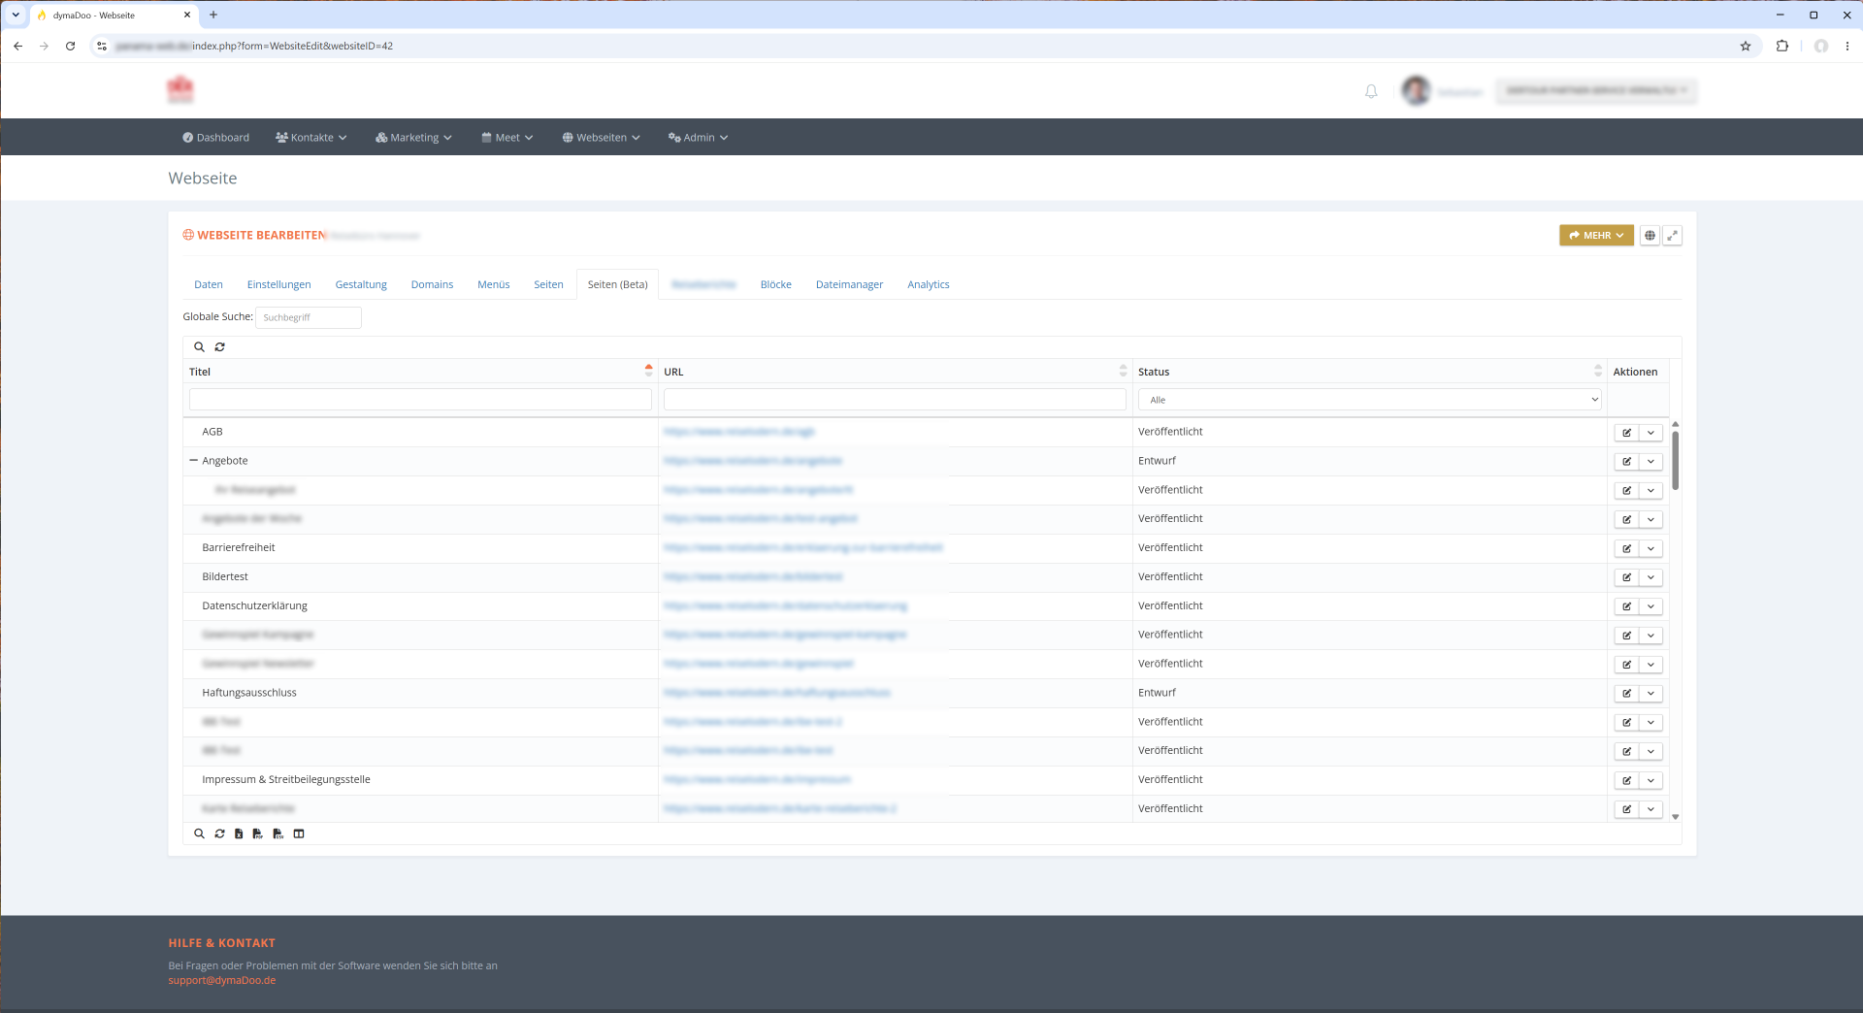This screenshot has width=1863, height=1013.
Task: Open the Status filter dropdown
Action: (x=1369, y=400)
